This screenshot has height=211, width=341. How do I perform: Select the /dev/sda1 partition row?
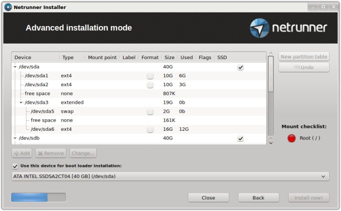139,76
